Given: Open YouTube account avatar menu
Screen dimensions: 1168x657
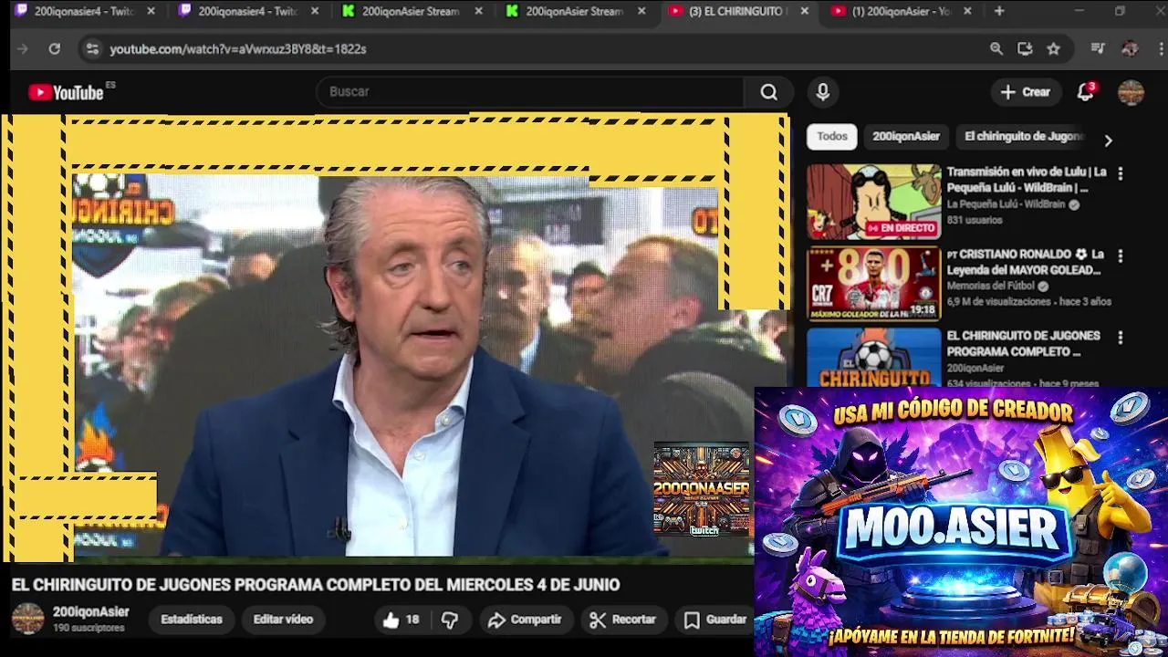Looking at the screenshot, I should pyautogui.click(x=1131, y=92).
